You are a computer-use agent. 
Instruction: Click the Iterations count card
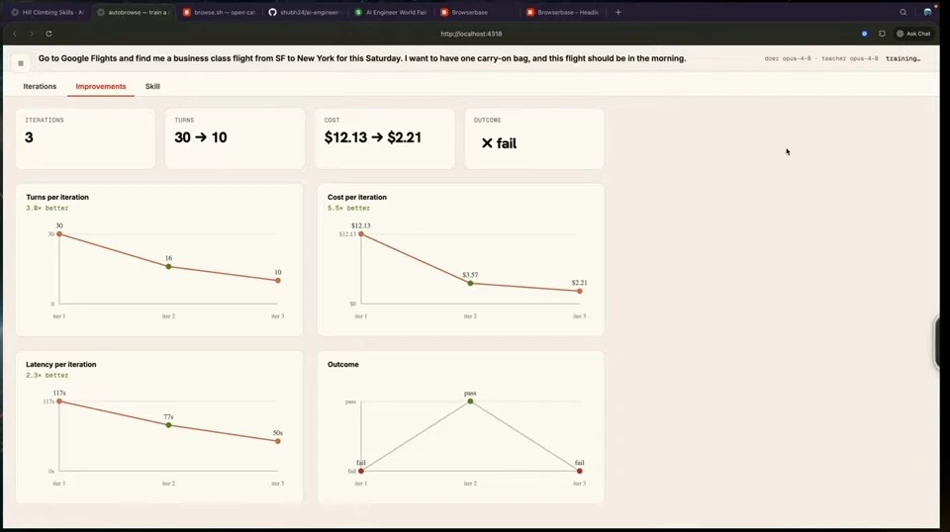[x=85, y=138]
